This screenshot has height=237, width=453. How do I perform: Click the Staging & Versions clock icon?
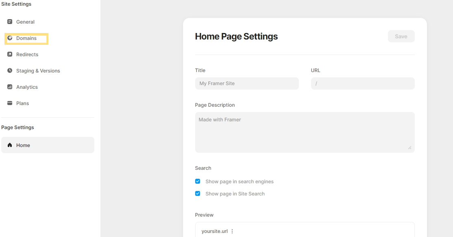10,70
